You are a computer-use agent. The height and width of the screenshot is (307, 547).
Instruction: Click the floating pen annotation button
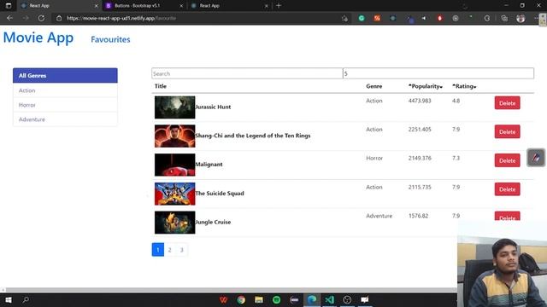536,158
